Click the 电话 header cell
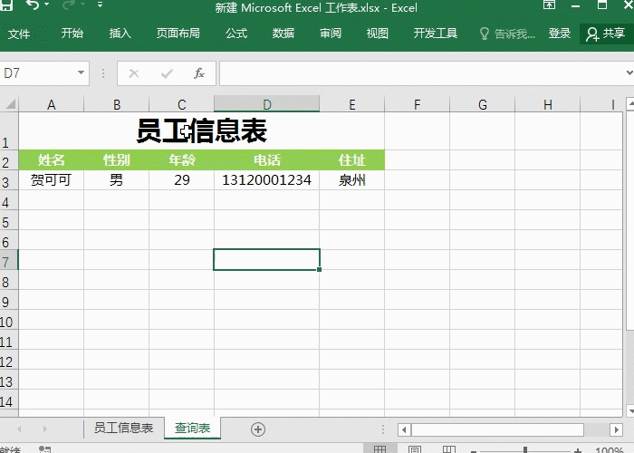This screenshot has width=634, height=453. [266, 160]
